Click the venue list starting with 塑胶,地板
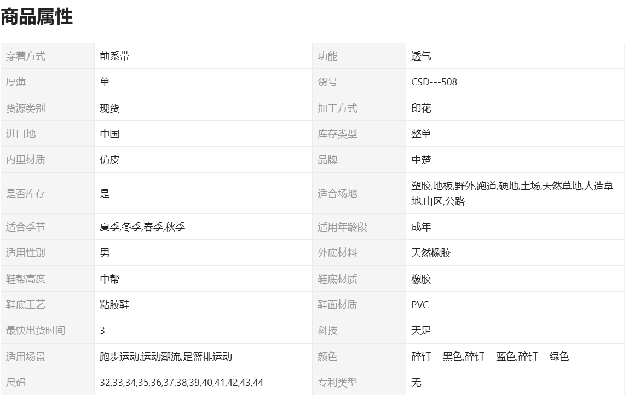The height and width of the screenshot is (399, 629). 512,193
